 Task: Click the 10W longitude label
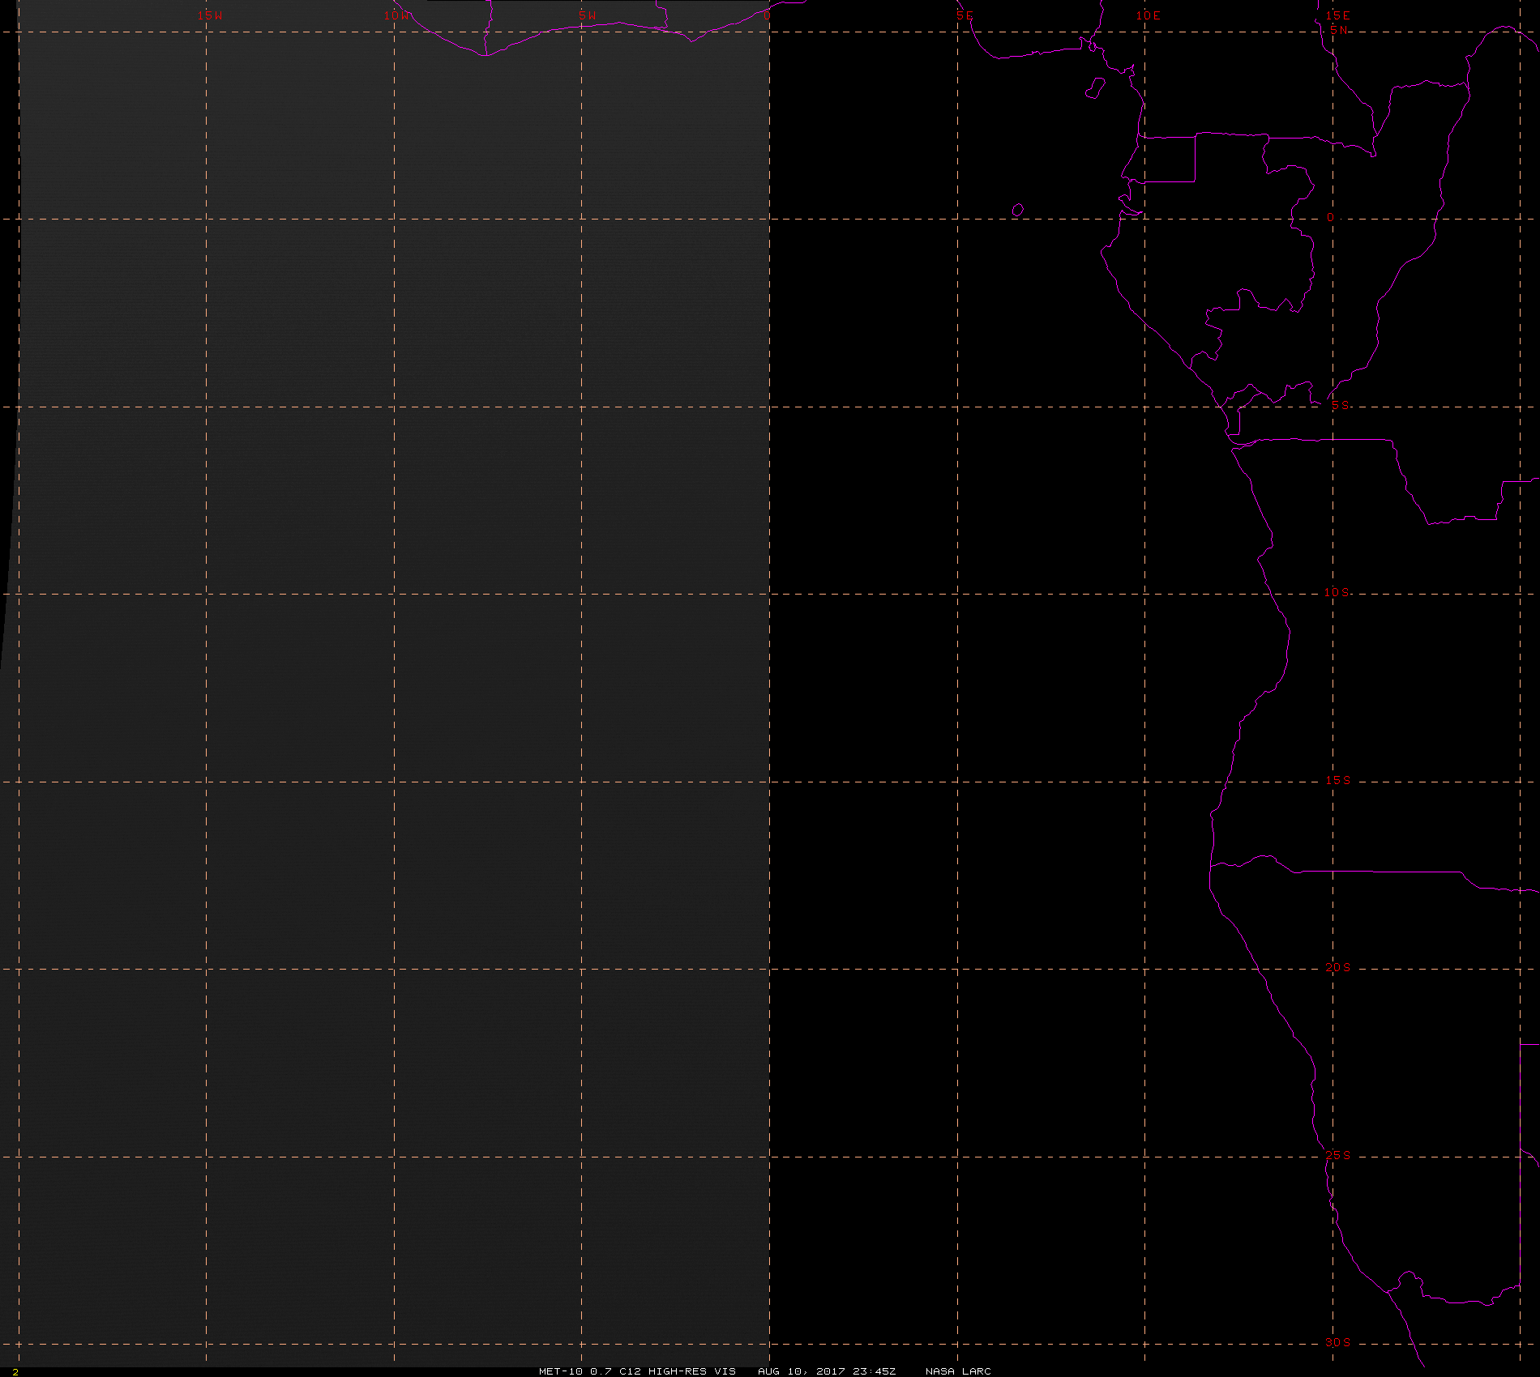(x=397, y=15)
